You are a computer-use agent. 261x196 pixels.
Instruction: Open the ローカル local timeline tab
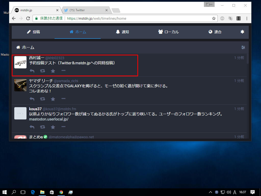168,32
